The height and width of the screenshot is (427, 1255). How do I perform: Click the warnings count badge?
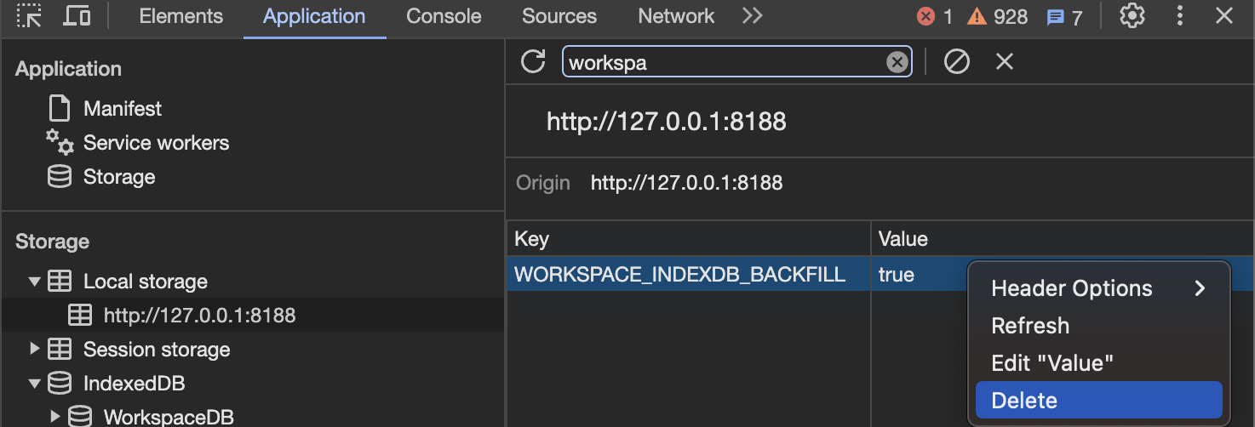[997, 17]
